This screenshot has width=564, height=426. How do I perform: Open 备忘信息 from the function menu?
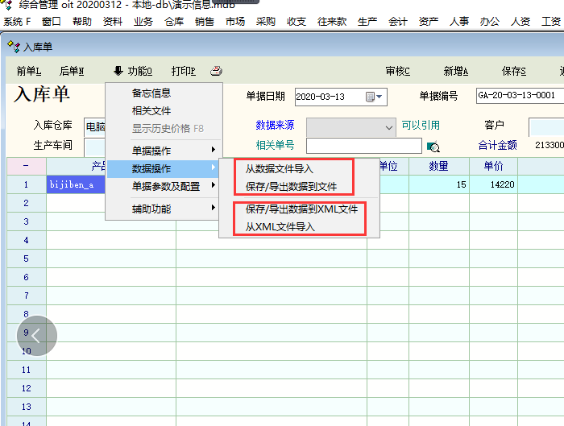151,93
